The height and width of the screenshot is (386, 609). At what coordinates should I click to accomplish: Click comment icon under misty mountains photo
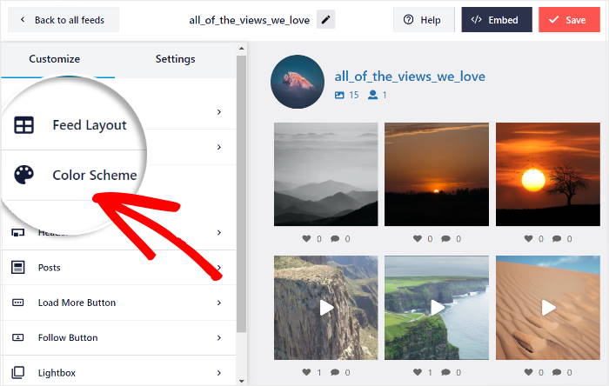(x=335, y=238)
